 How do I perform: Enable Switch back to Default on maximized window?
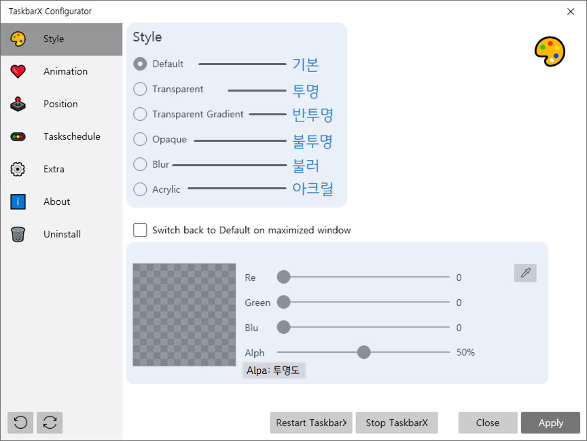coord(140,230)
